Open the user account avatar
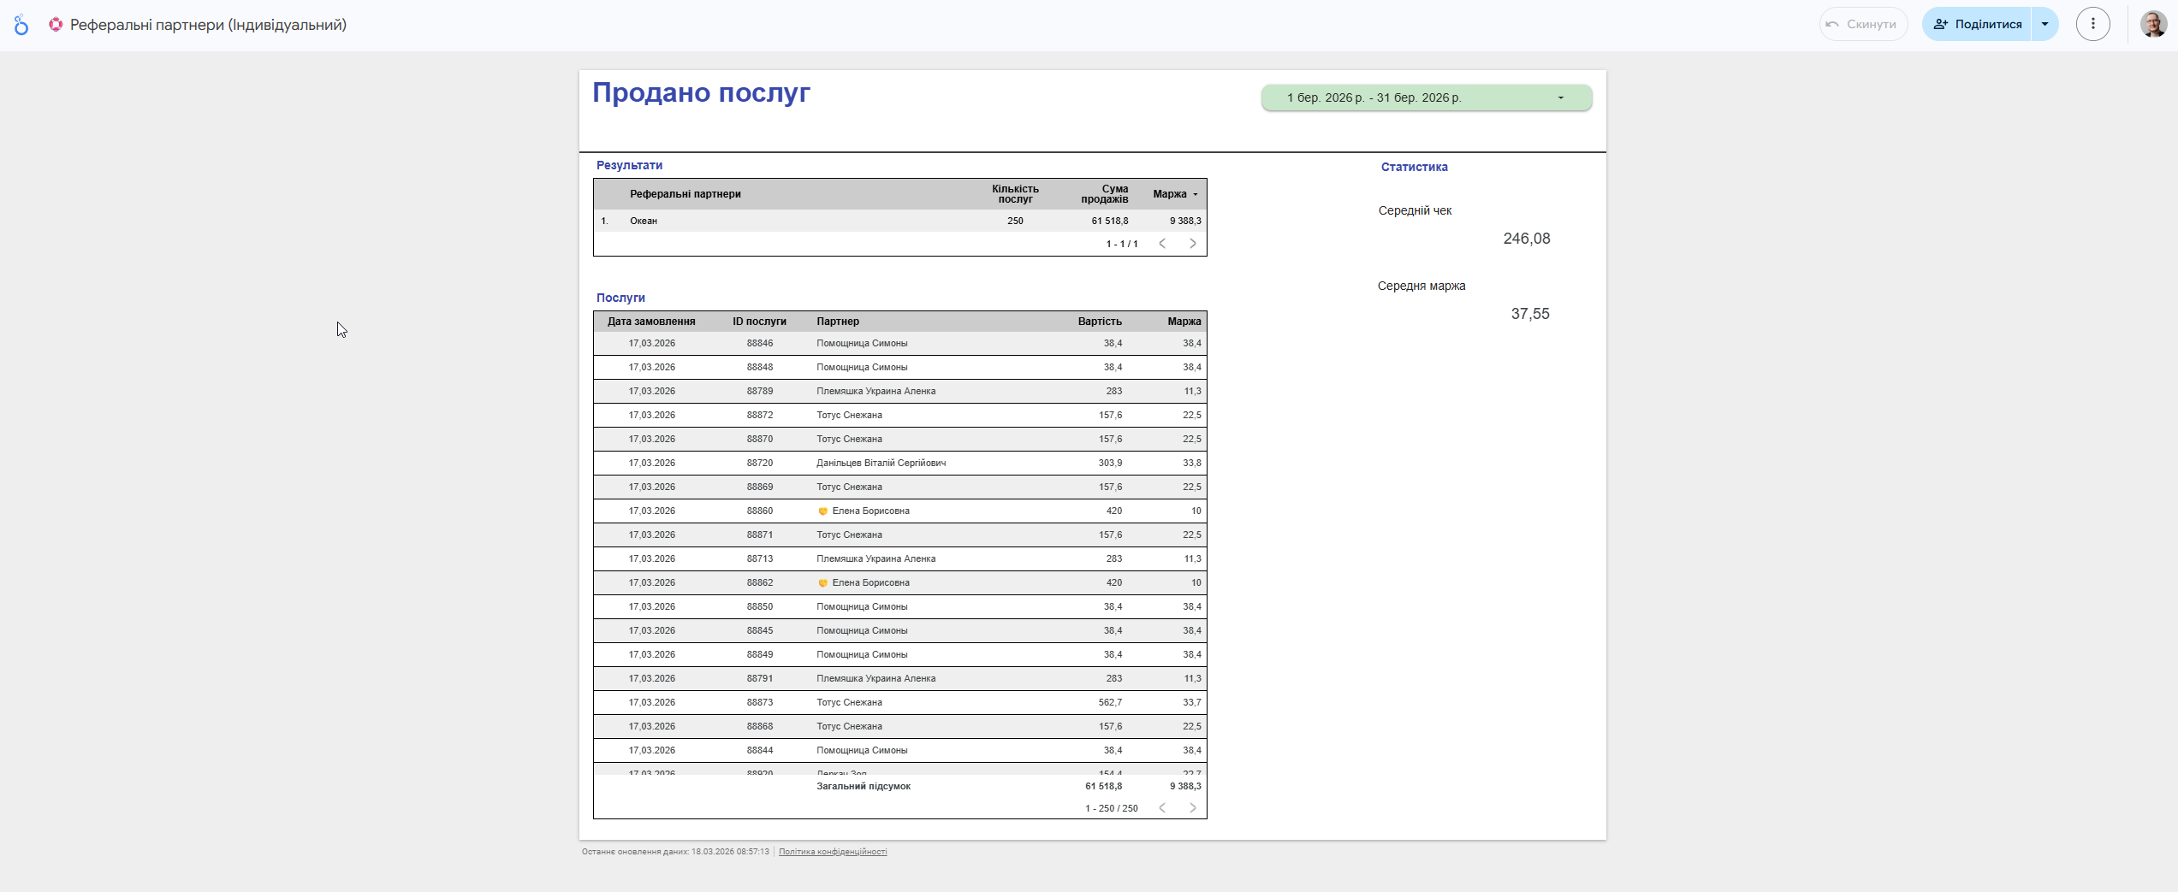Screen dimensions: 2178x892 point(2153,24)
